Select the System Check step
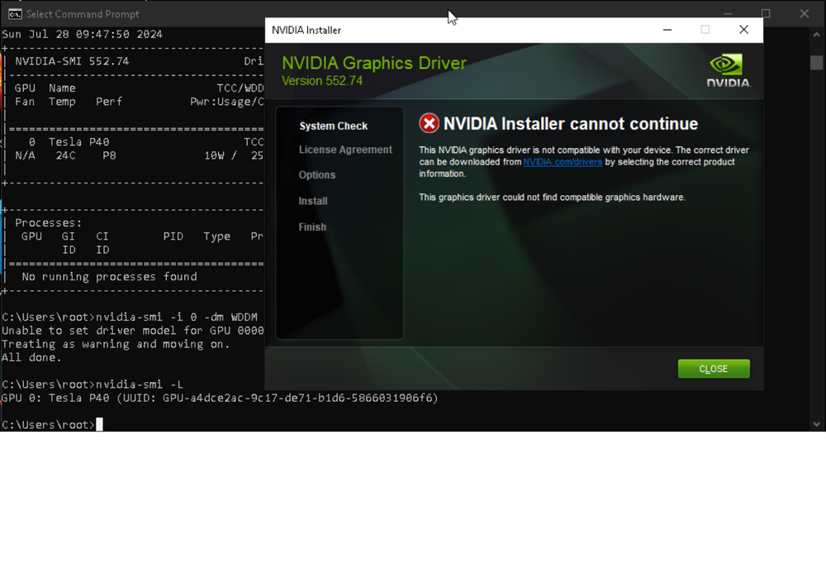 334,126
